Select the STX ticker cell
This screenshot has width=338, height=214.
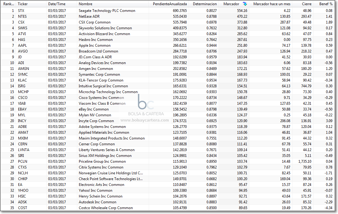pyautogui.click(x=21, y=11)
